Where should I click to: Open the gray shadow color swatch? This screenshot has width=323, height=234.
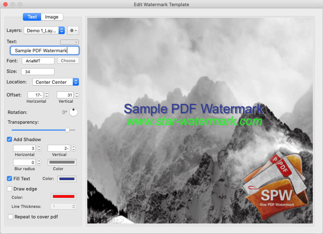pyautogui.click(x=62, y=162)
